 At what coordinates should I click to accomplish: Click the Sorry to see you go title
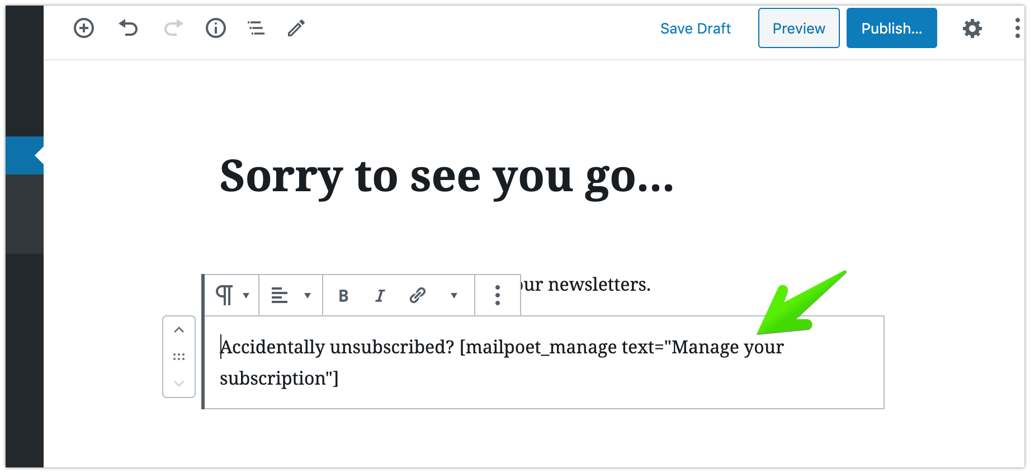pyautogui.click(x=446, y=177)
